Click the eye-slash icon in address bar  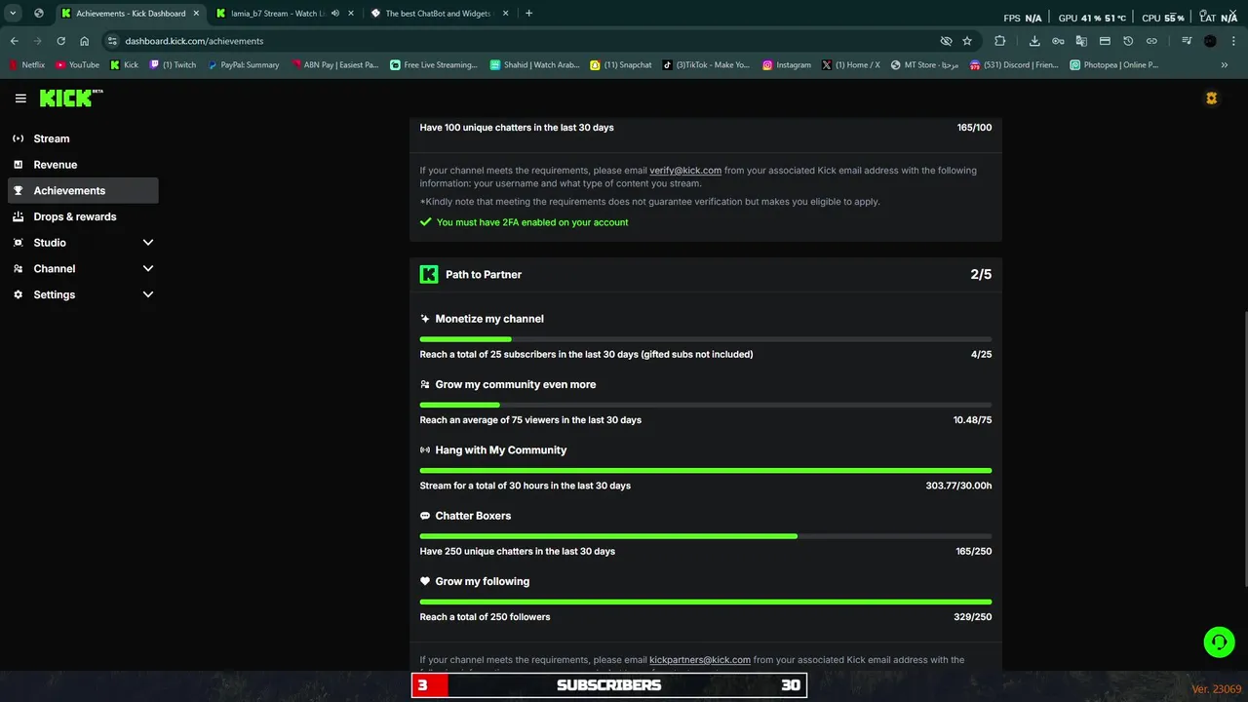pyautogui.click(x=946, y=41)
